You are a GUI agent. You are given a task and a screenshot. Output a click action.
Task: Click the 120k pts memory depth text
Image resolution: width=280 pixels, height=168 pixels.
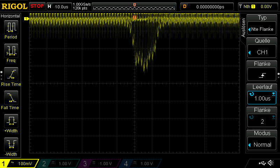[80, 8]
